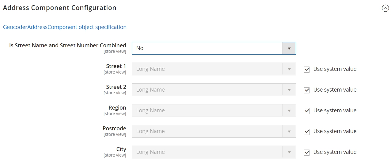The height and width of the screenshot is (163, 391).
Task: Click the arrow on the Street Number Combined dropdown
Action: [x=289, y=48]
